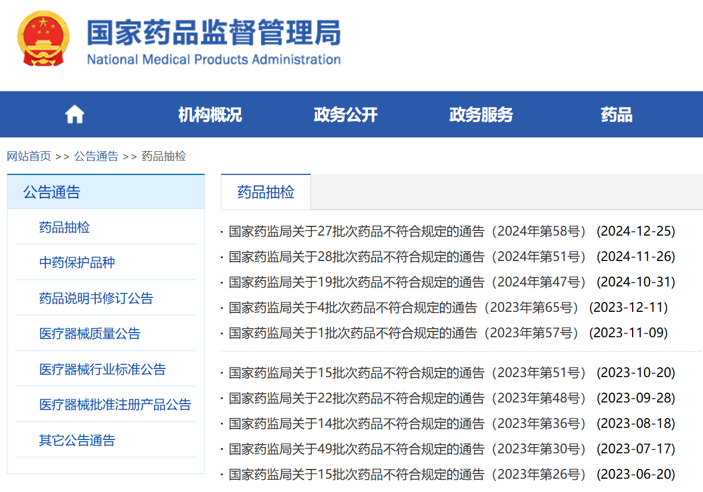
Task: Open the 28批次 notice (2024年第51号)
Action: tap(408, 257)
